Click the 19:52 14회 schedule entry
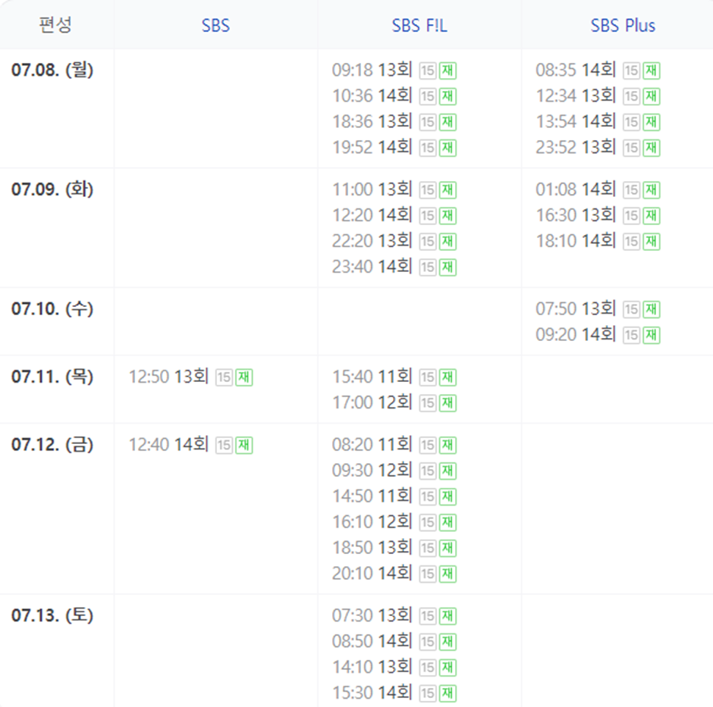 [x=372, y=148]
